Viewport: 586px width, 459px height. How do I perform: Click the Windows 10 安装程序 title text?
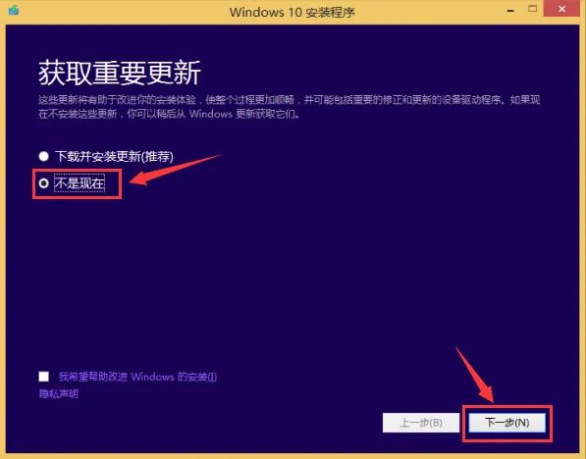pyautogui.click(x=293, y=13)
